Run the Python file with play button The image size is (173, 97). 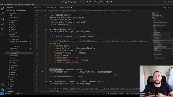click(x=161, y=8)
